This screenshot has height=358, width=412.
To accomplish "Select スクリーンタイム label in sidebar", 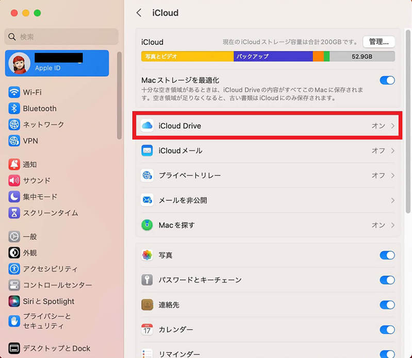I will click(x=51, y=213).
